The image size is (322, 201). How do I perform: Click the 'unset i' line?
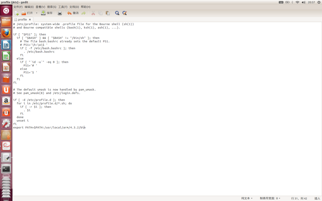pos(23,121)
